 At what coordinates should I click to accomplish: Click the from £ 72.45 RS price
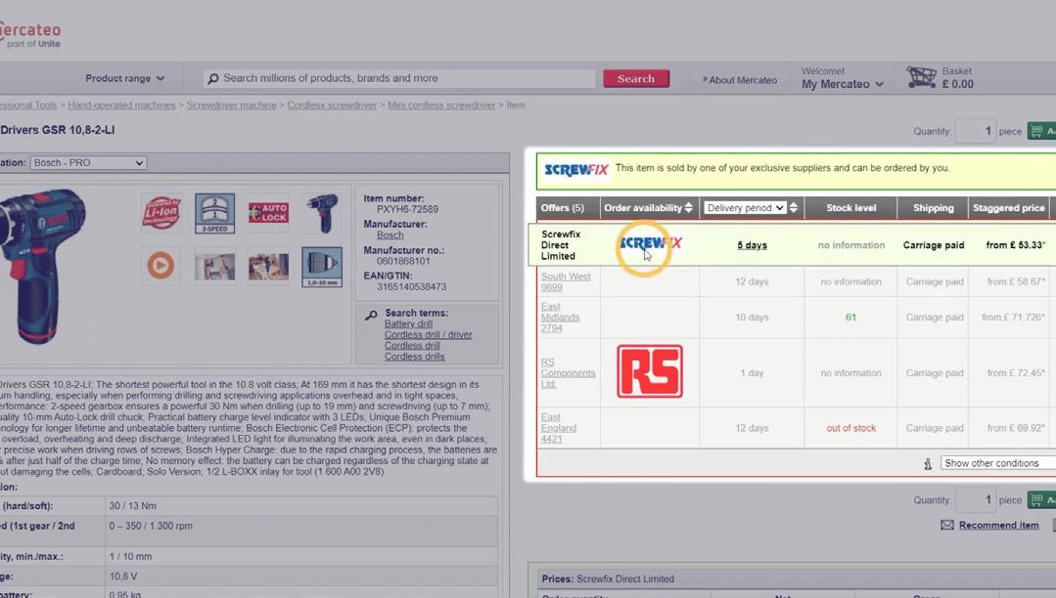pos(1016,372)
